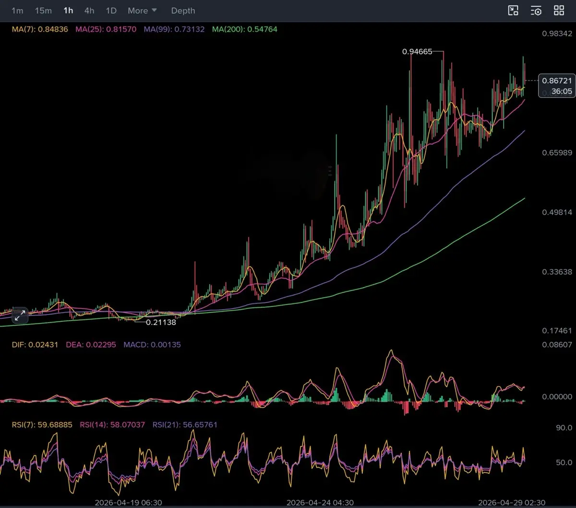
Task: Select the 1h timeframe tab
Action: [x=68, y=11]
